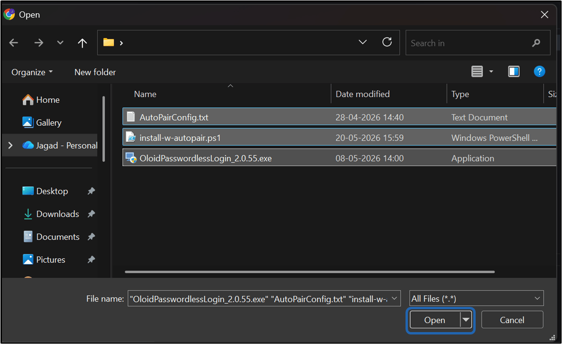The height and width of the screenshot is (344, 562).
Task: Cancel the Open dialog
Action: point(512,320)
